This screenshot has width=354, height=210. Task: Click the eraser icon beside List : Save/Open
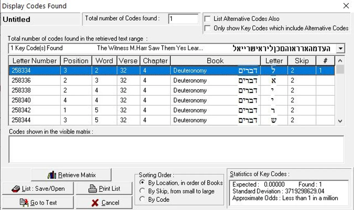pos(16,189)
